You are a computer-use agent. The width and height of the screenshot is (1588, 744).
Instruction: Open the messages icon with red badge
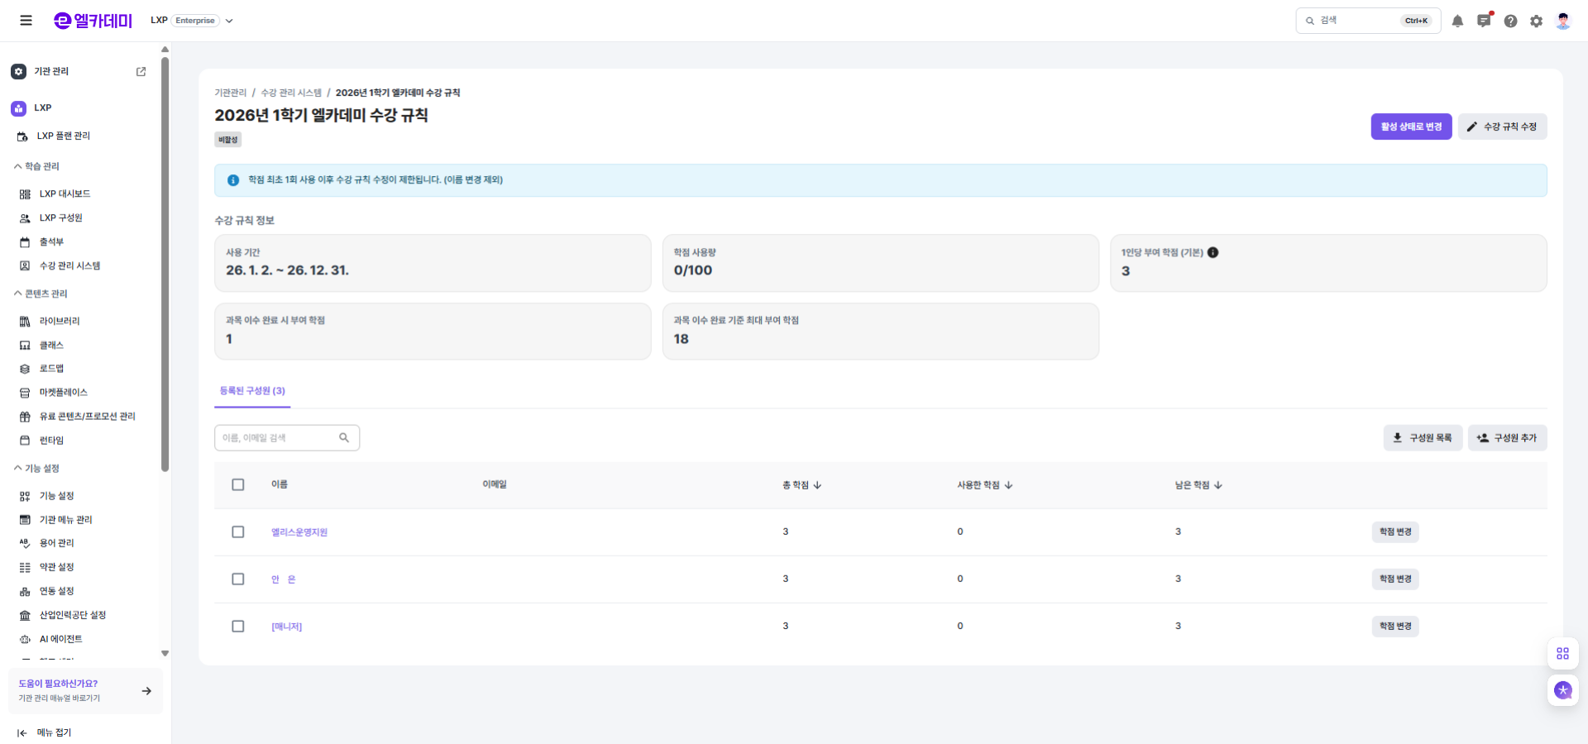(x=1484, y=21)
